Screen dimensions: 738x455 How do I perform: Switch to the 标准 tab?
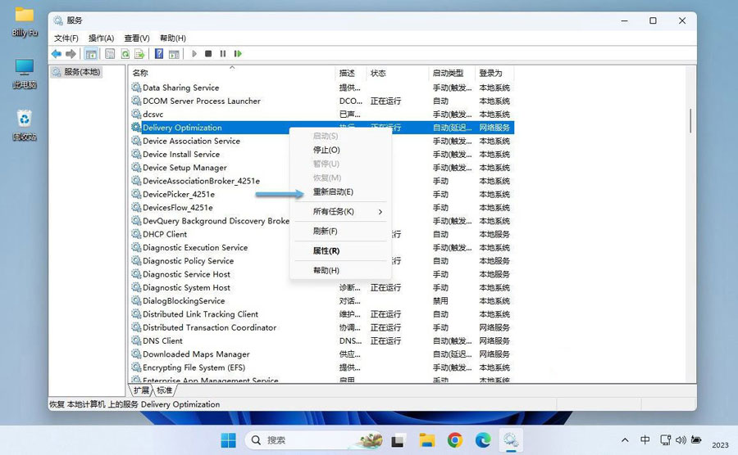click(165, 390)
